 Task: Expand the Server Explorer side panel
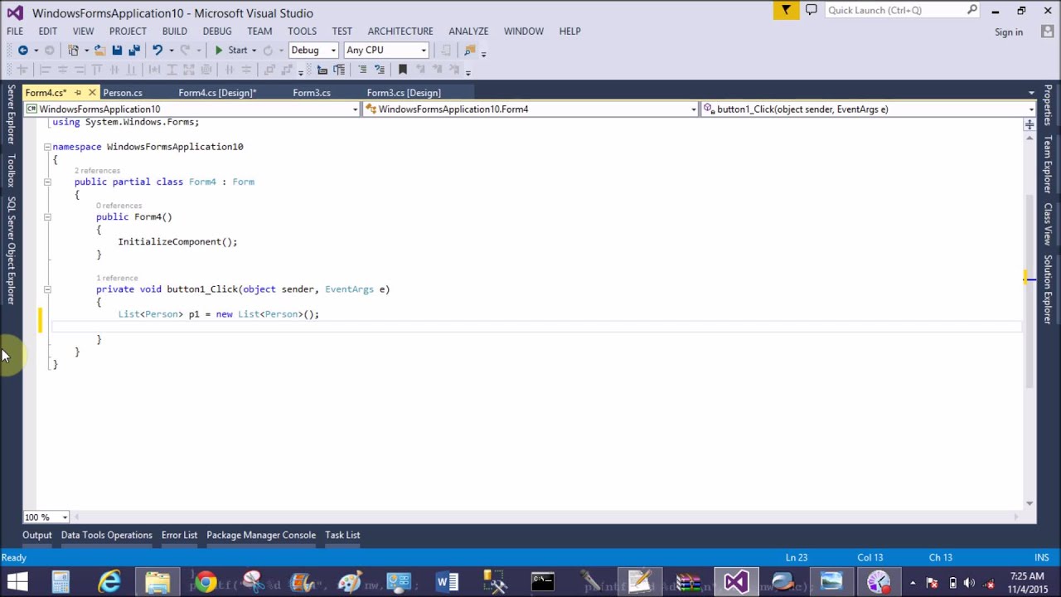point(11,114)
